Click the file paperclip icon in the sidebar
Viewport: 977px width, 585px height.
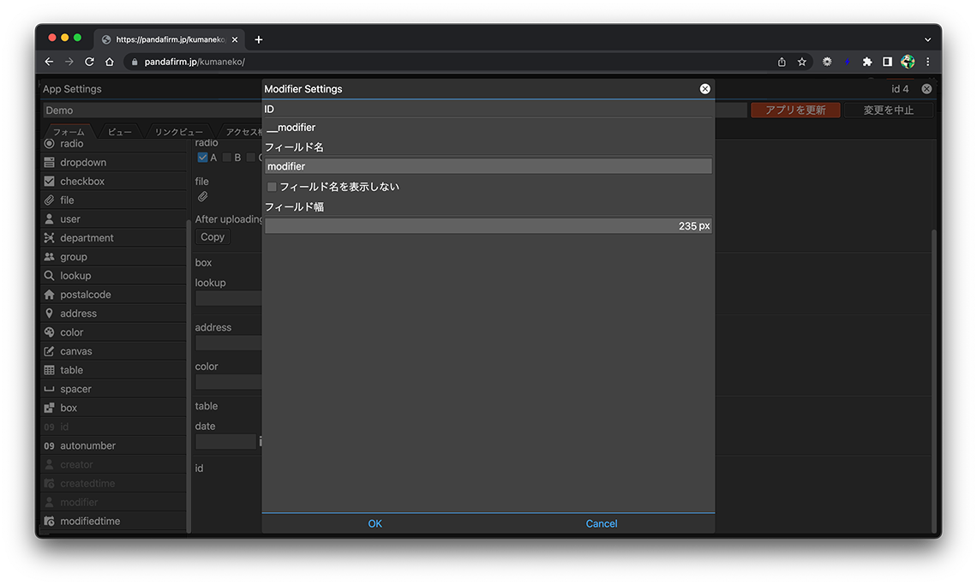tap(50, 200)
